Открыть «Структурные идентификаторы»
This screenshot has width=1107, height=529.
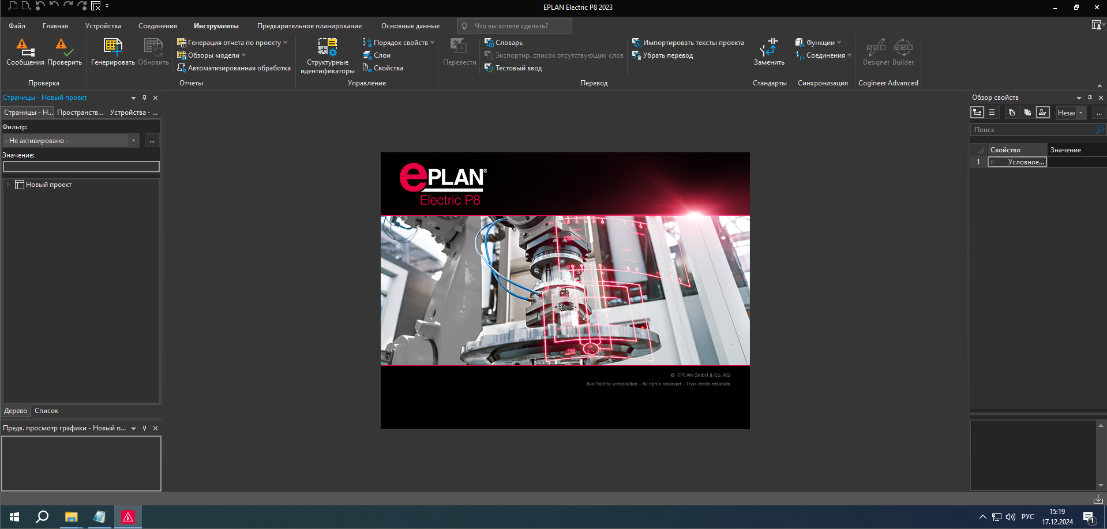click(327, 55)
